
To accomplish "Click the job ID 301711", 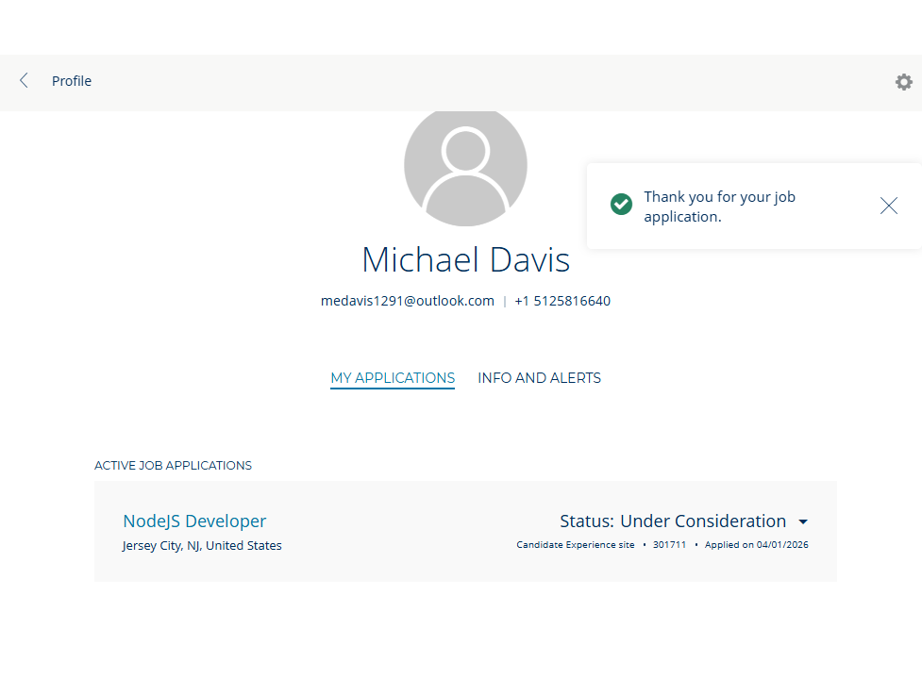I will (x=669, y=545).
